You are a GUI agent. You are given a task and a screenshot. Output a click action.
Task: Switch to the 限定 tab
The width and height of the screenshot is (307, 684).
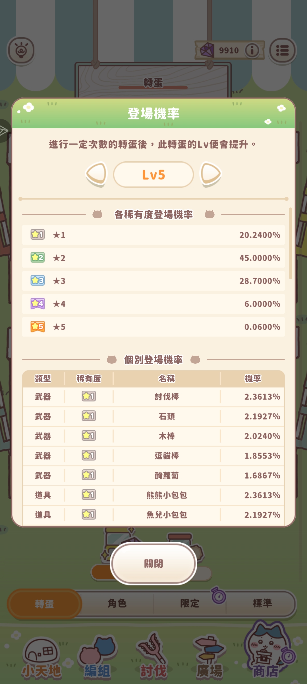[x=190, y=603]
